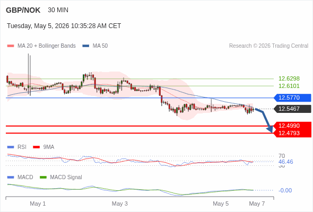Click the blue MACD legend marker

point(11,178)
